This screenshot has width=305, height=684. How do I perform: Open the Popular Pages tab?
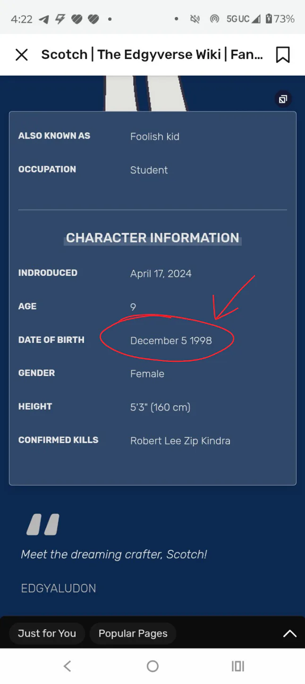[133, 633]
